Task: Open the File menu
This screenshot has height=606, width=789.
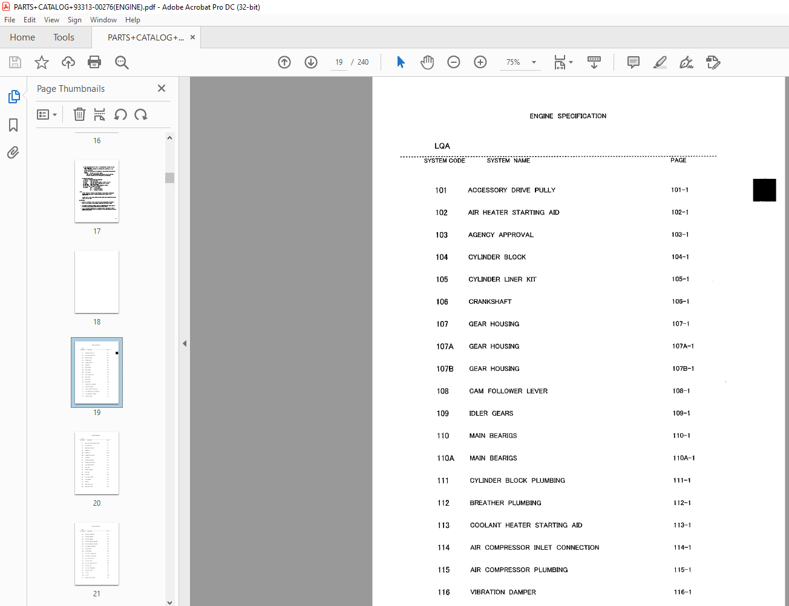Action: point(10,20)
